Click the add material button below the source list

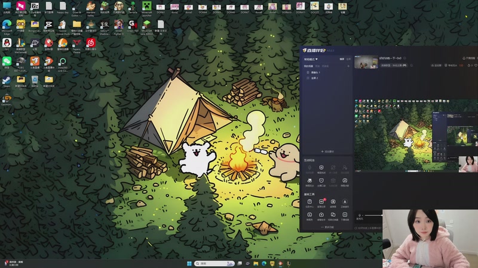[327, 151]
